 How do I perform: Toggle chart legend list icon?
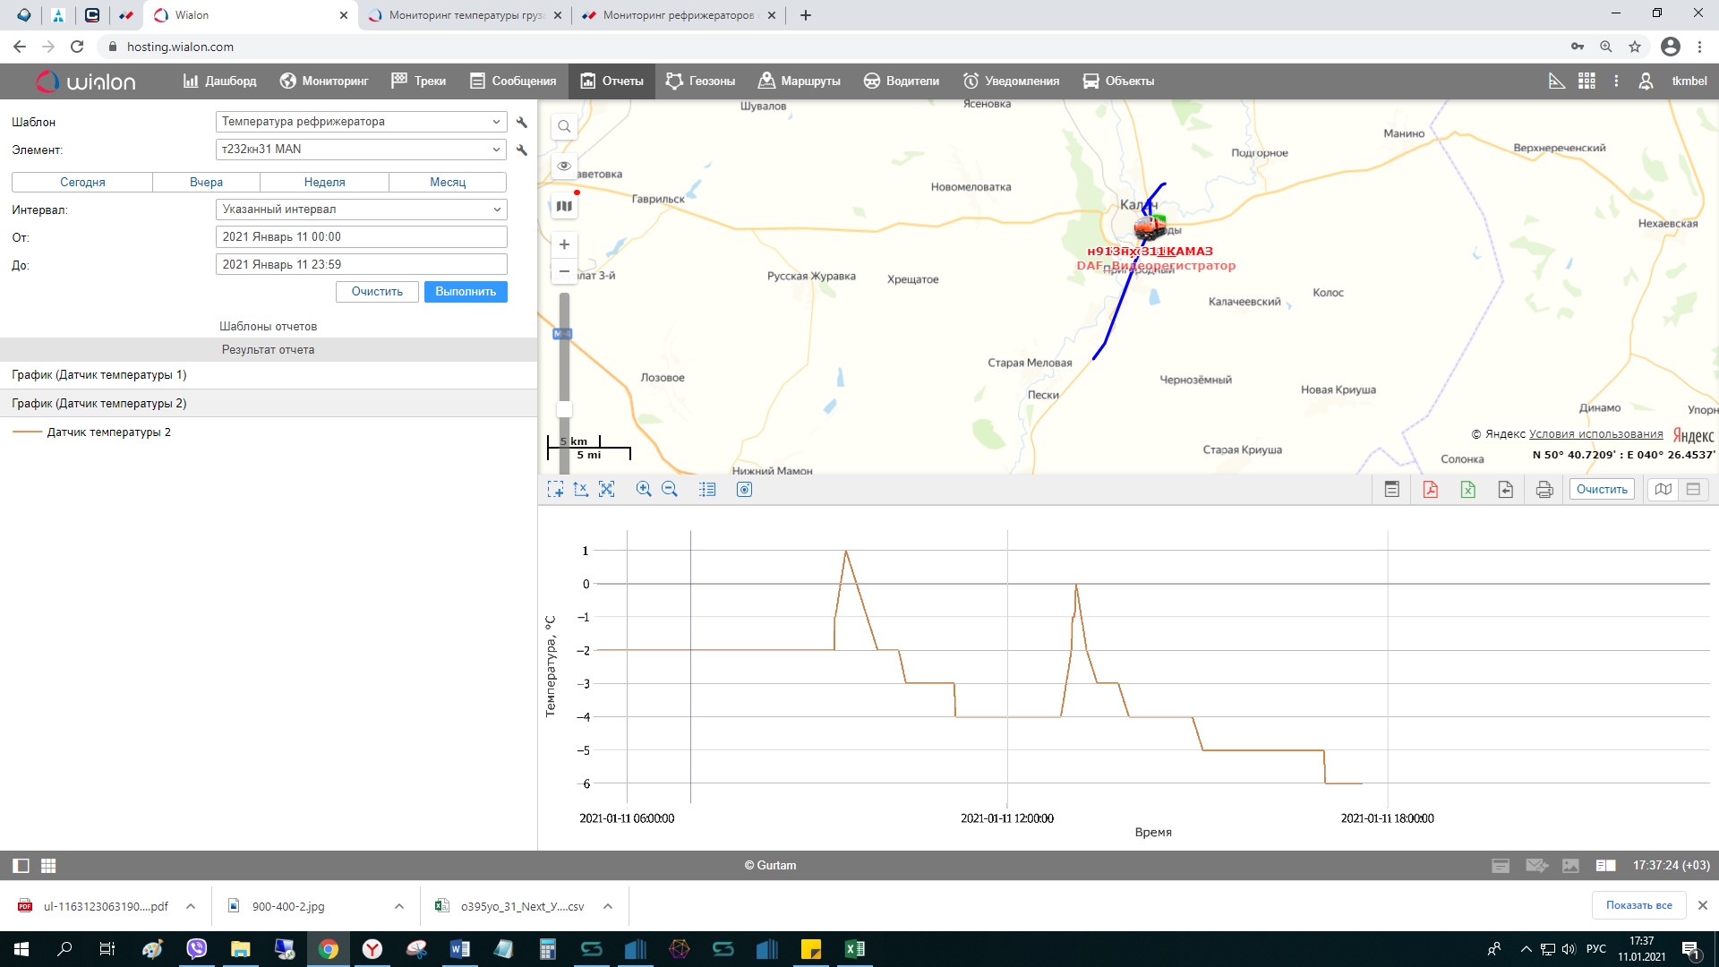707,489
